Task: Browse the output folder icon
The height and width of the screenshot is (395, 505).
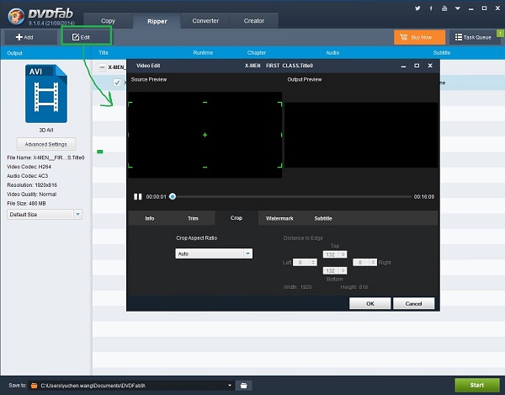Action: coord(244,386)
